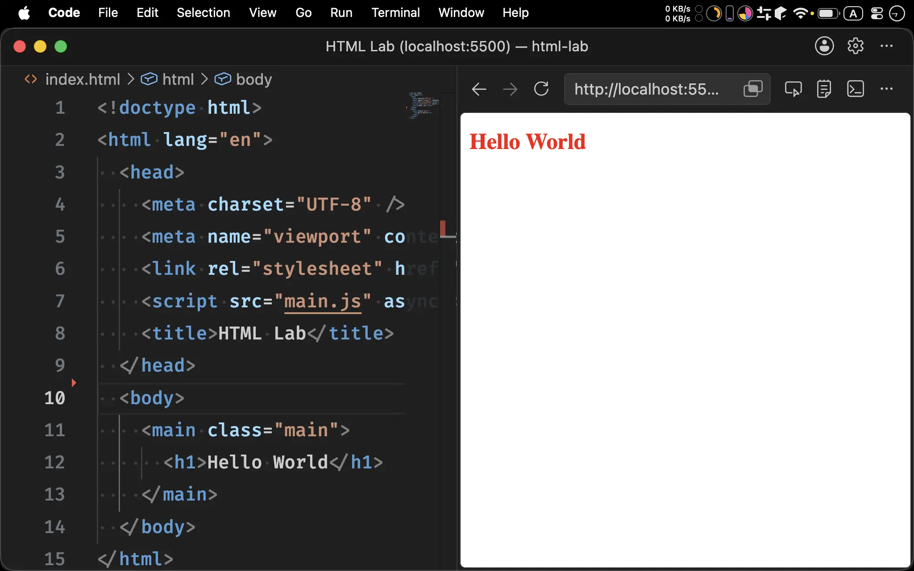
Task: Open the Terminal menu
Action: [x=395, y=13]
